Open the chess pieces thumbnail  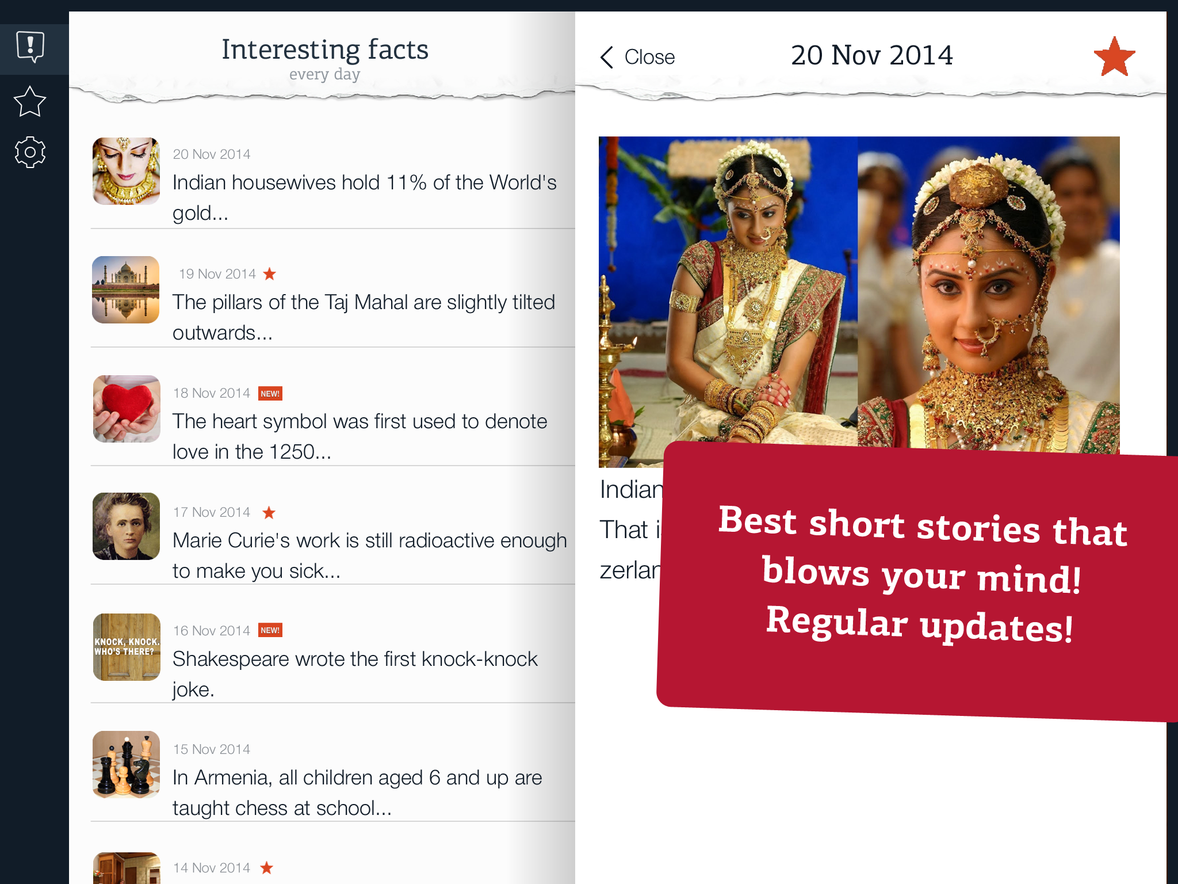click(126, 764)
